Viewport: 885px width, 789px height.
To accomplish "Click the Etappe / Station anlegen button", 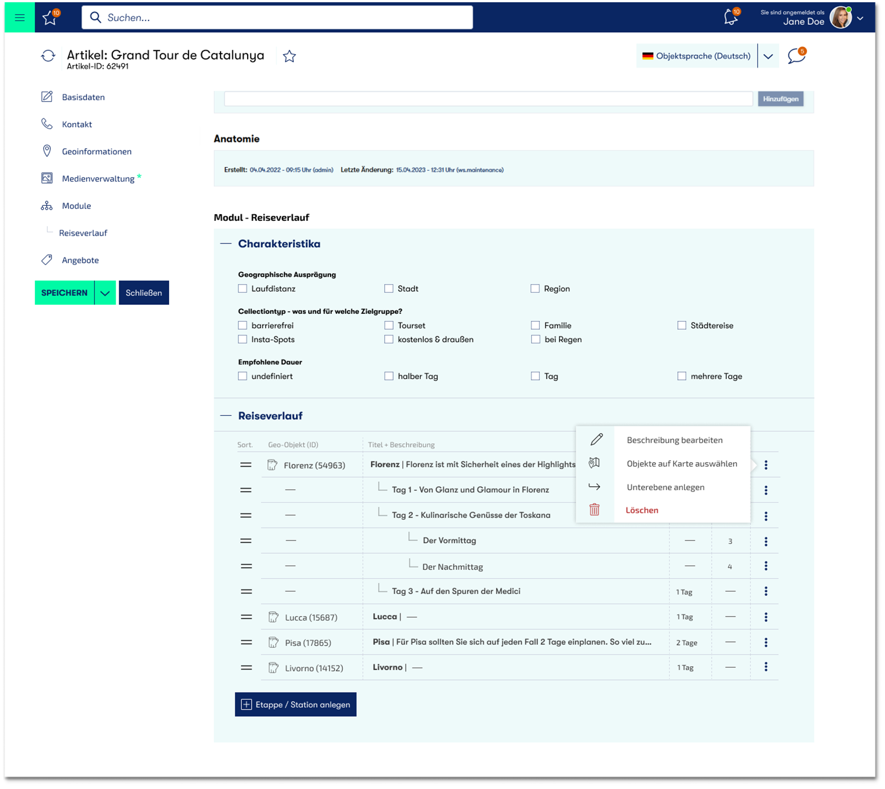I will click(296, 704).
